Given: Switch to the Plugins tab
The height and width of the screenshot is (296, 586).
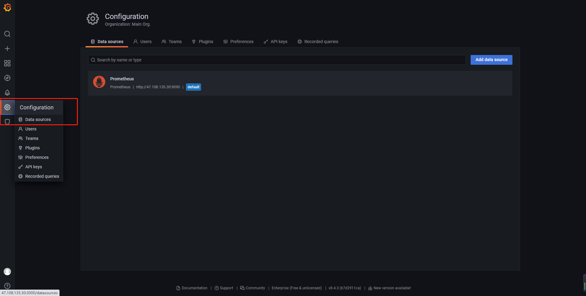Looking at the screenshot, I should click(x=203, y=42).
